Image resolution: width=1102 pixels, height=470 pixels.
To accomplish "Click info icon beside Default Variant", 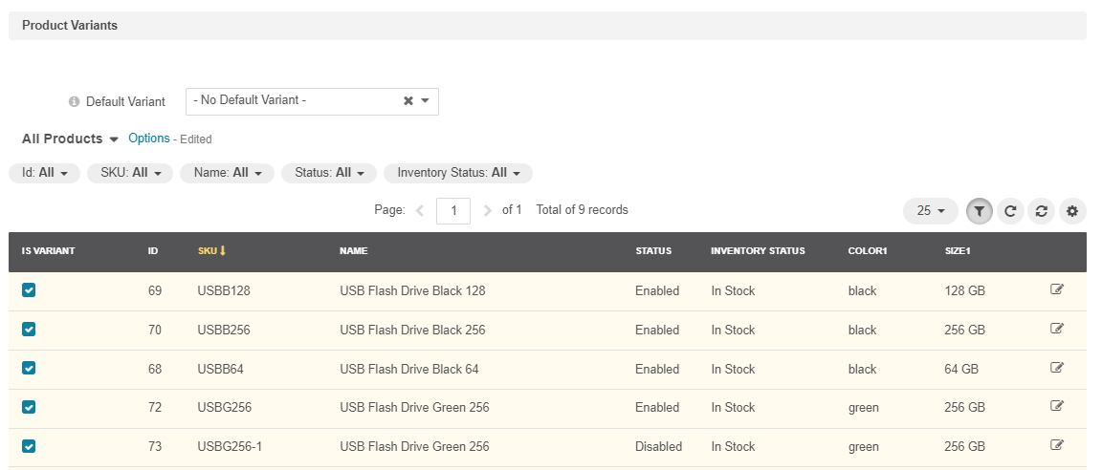I will pyautogui.click(x=74, y=102).
